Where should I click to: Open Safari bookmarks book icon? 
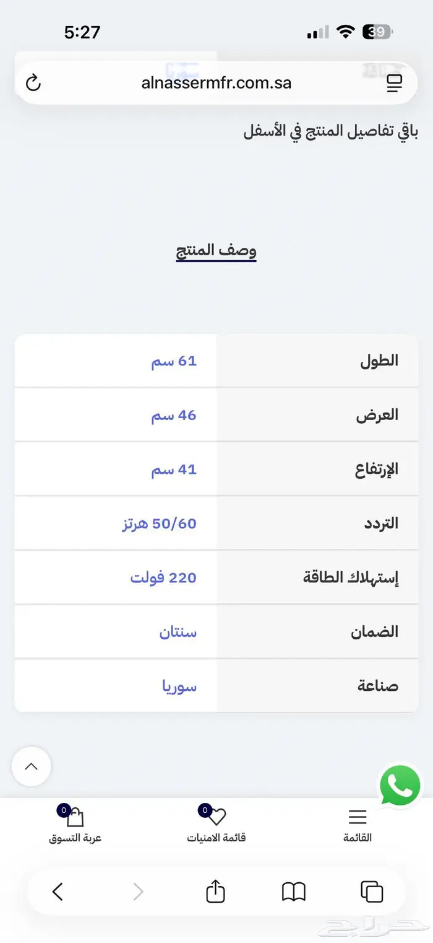click(294, 892)
